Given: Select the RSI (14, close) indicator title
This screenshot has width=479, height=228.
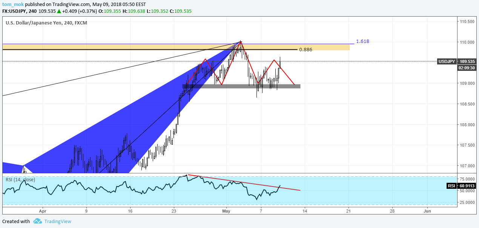Looking at the screenshot, I should pos(20,179).
